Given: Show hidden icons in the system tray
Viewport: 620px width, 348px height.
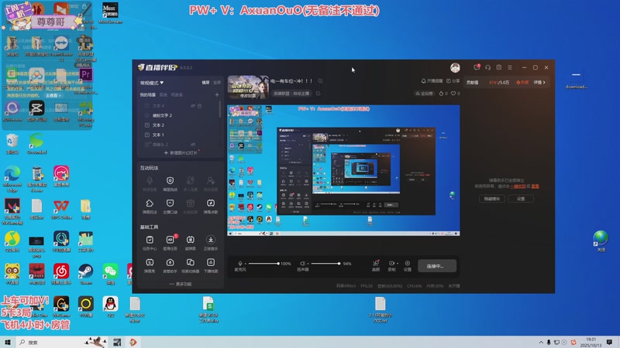Looking at the screenshot, I should [541, 342].
